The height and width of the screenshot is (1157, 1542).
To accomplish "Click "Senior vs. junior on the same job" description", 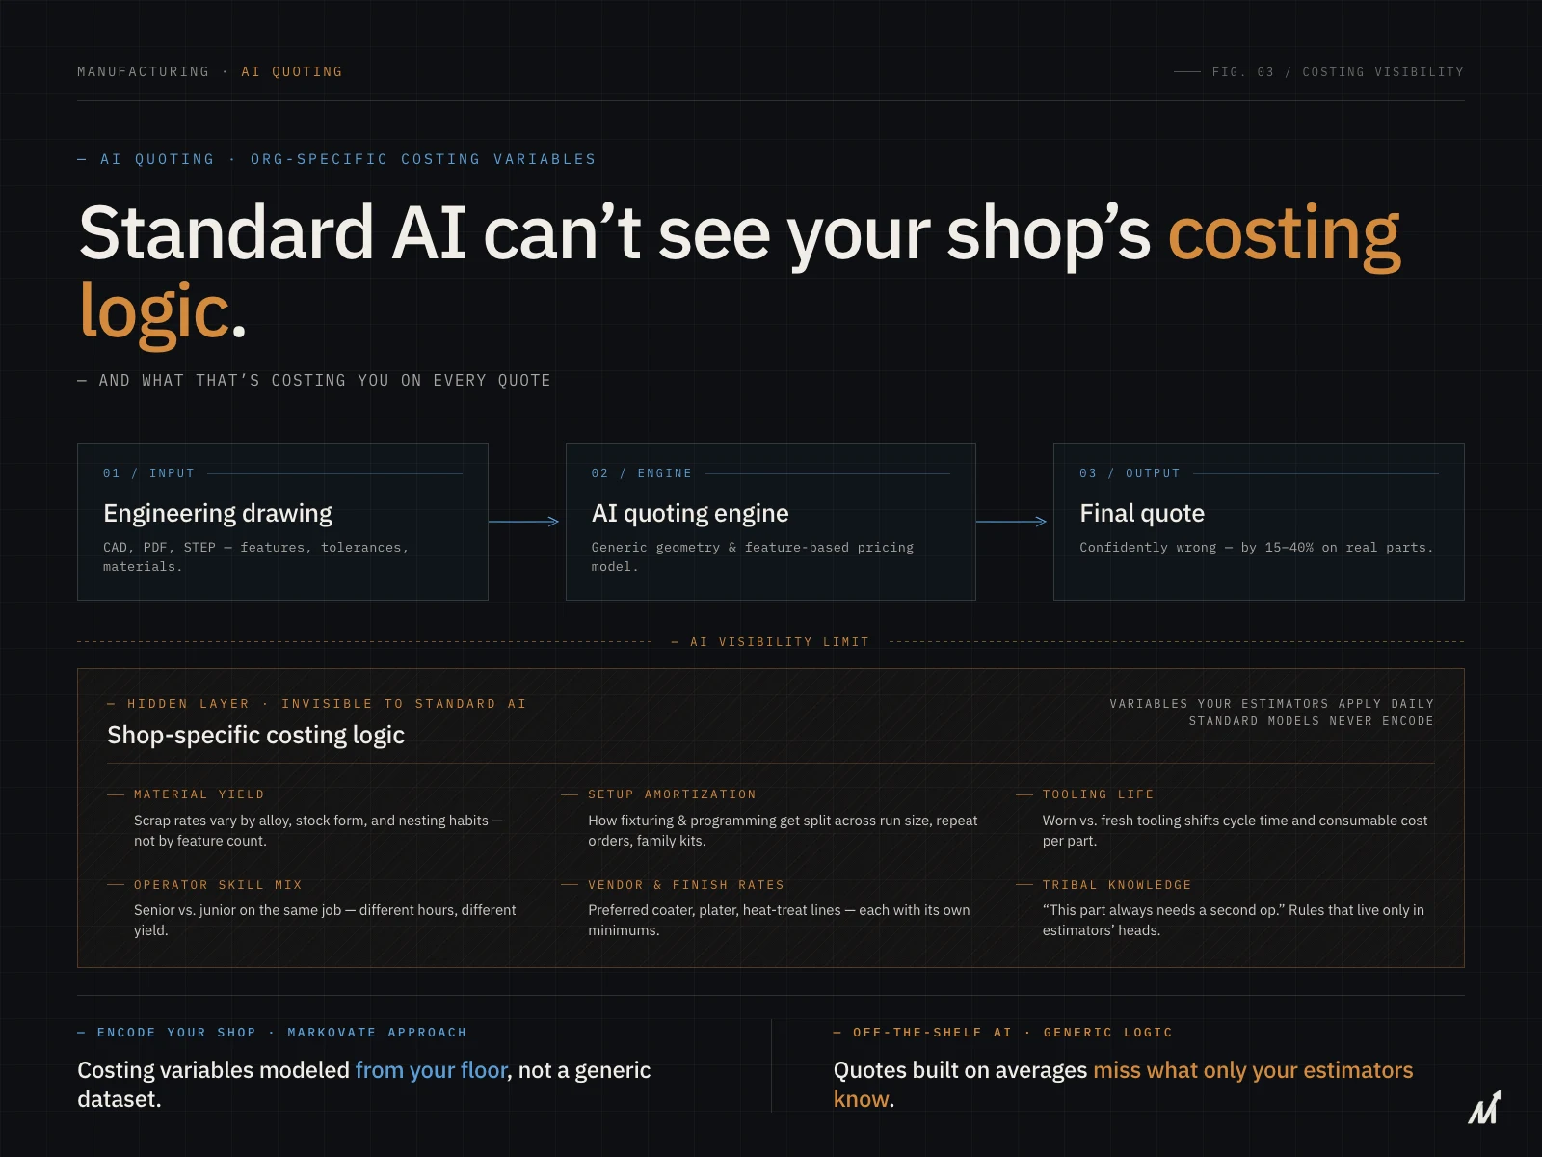I will coord(325,921).
